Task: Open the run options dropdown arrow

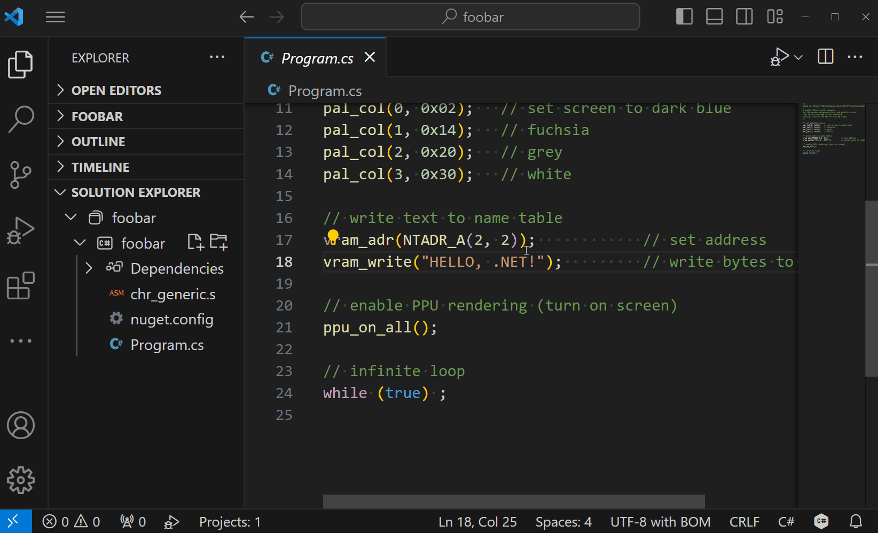Action: click(x=798, y=57)
